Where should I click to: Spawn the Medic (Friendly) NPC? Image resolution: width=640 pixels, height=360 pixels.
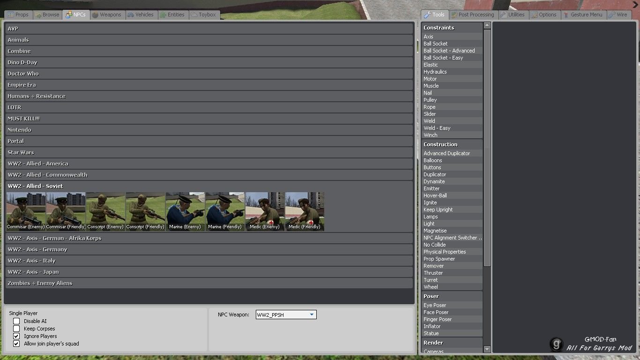pos(305,211)
